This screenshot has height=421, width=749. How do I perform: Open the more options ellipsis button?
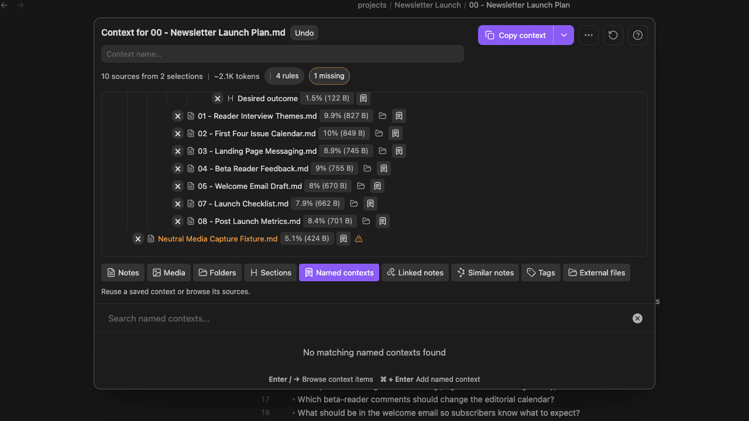tap(589, 35)
